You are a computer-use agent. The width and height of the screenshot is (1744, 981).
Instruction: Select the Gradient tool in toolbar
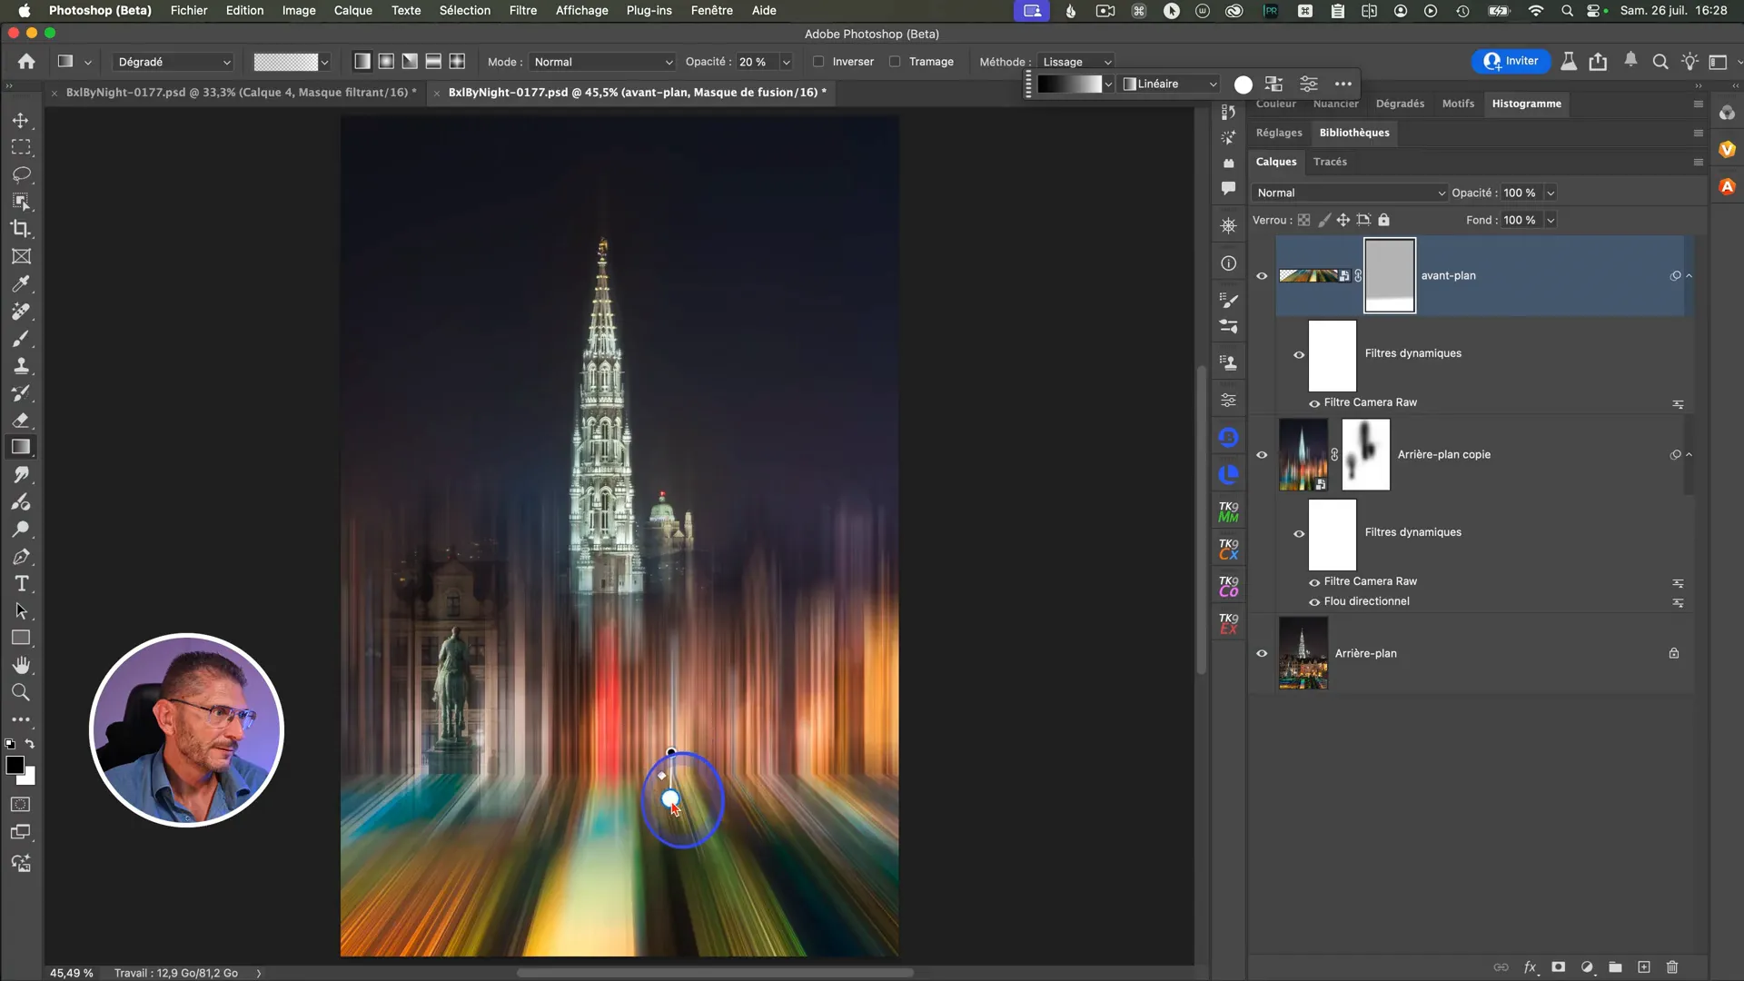pos(21,447)
